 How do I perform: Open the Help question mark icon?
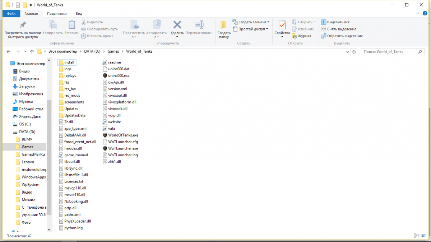coord(425,14)
